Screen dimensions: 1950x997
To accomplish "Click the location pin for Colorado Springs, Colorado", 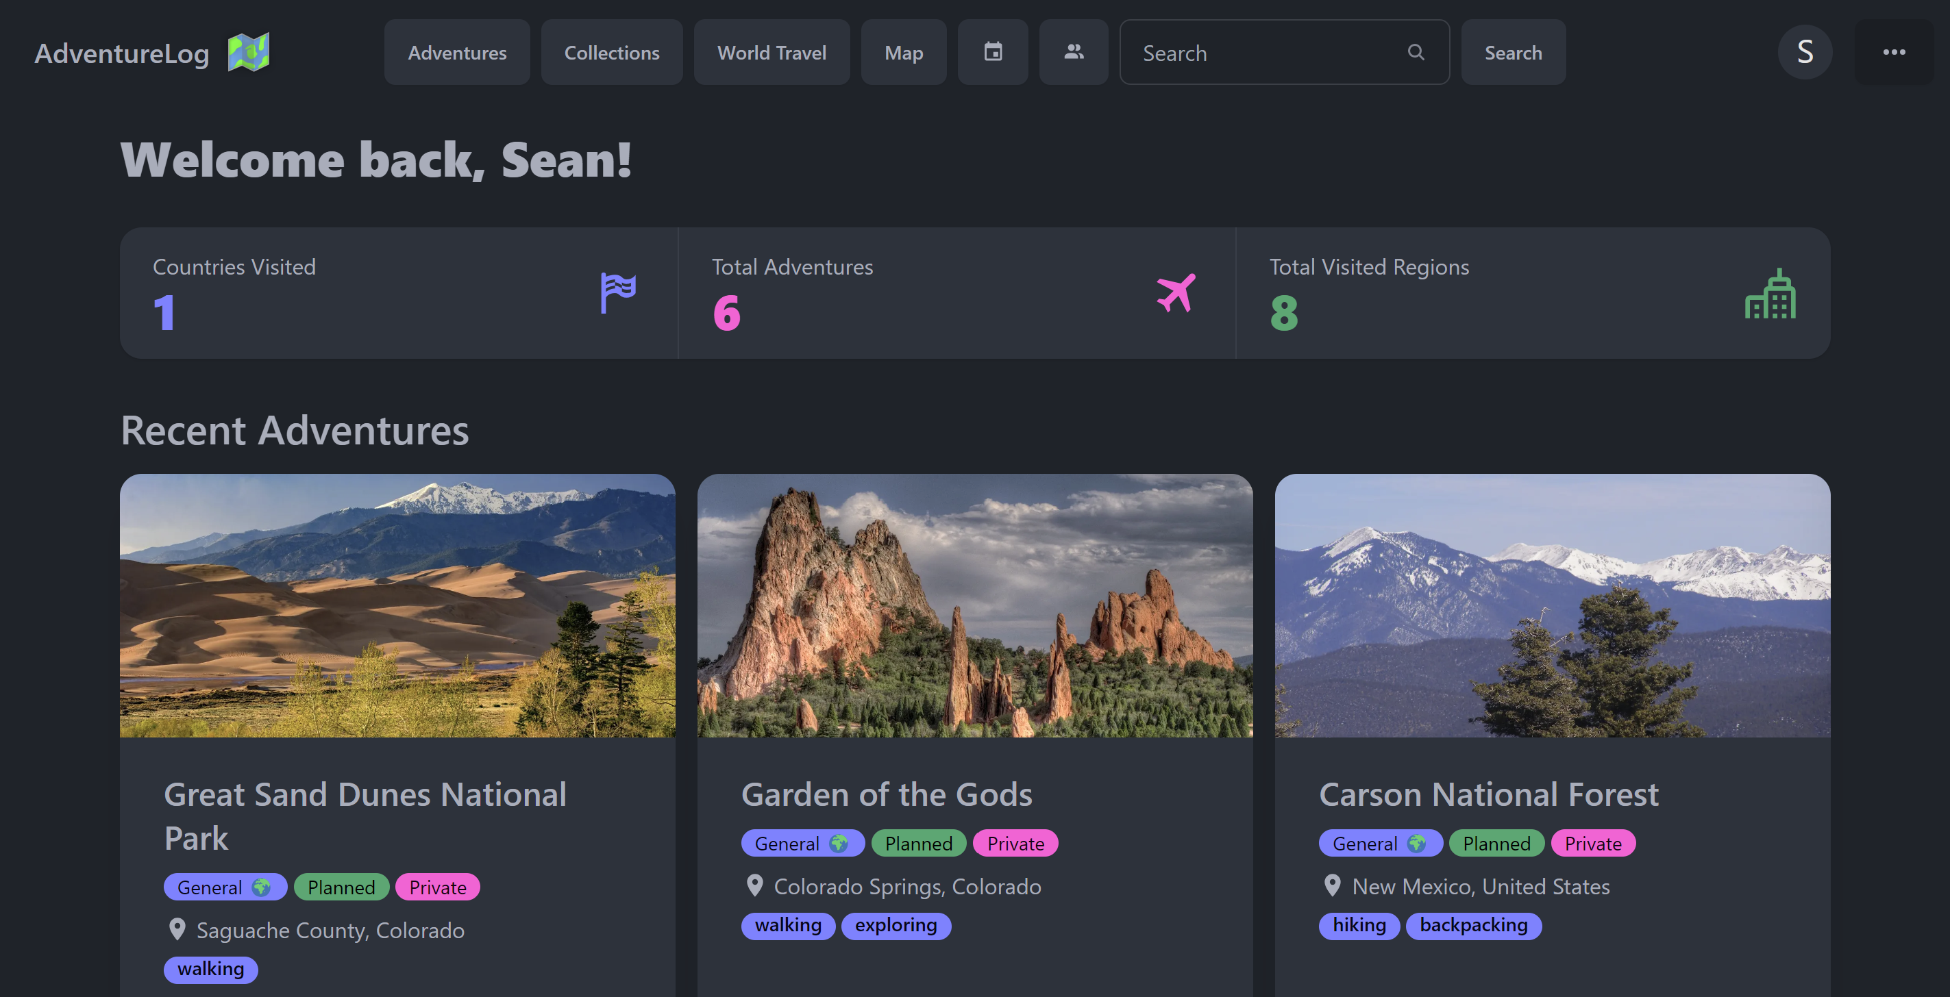I will (x=754, y=887).
